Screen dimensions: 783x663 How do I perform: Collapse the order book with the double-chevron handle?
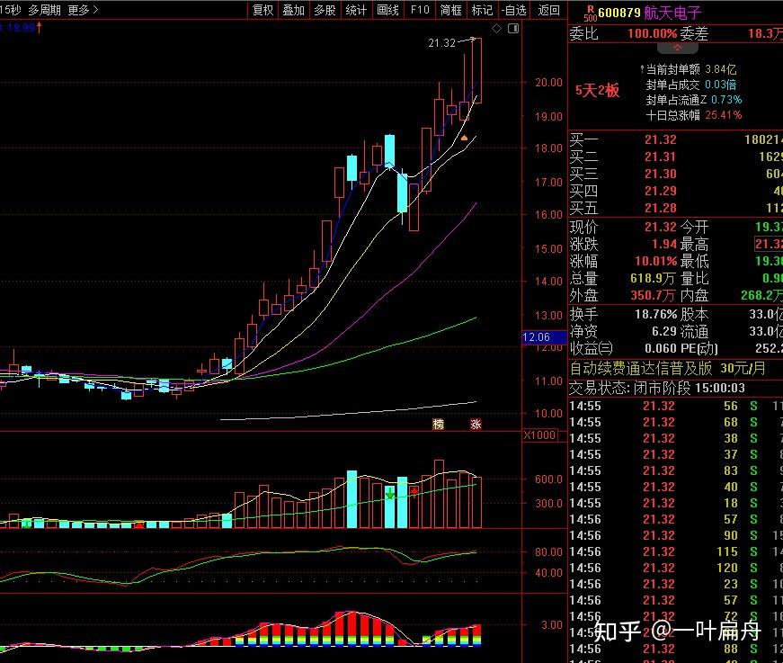(678, 48)
